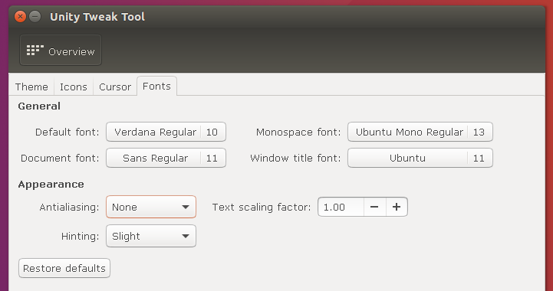
Task: Close the Unity Tweak Tool window
Action: click(x=20, y=17)
